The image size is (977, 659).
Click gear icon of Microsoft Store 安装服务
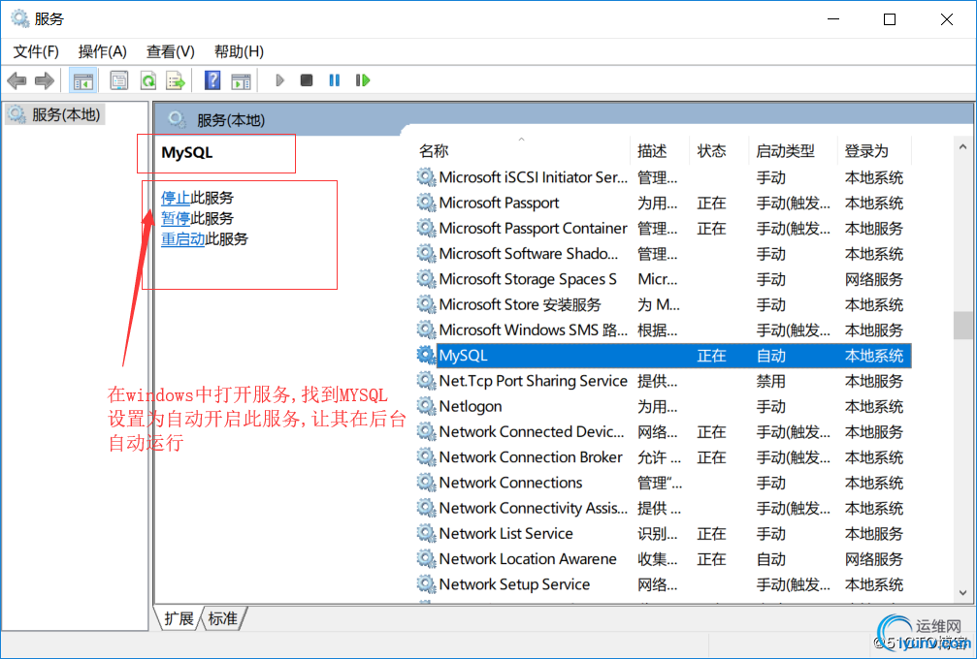426,304
